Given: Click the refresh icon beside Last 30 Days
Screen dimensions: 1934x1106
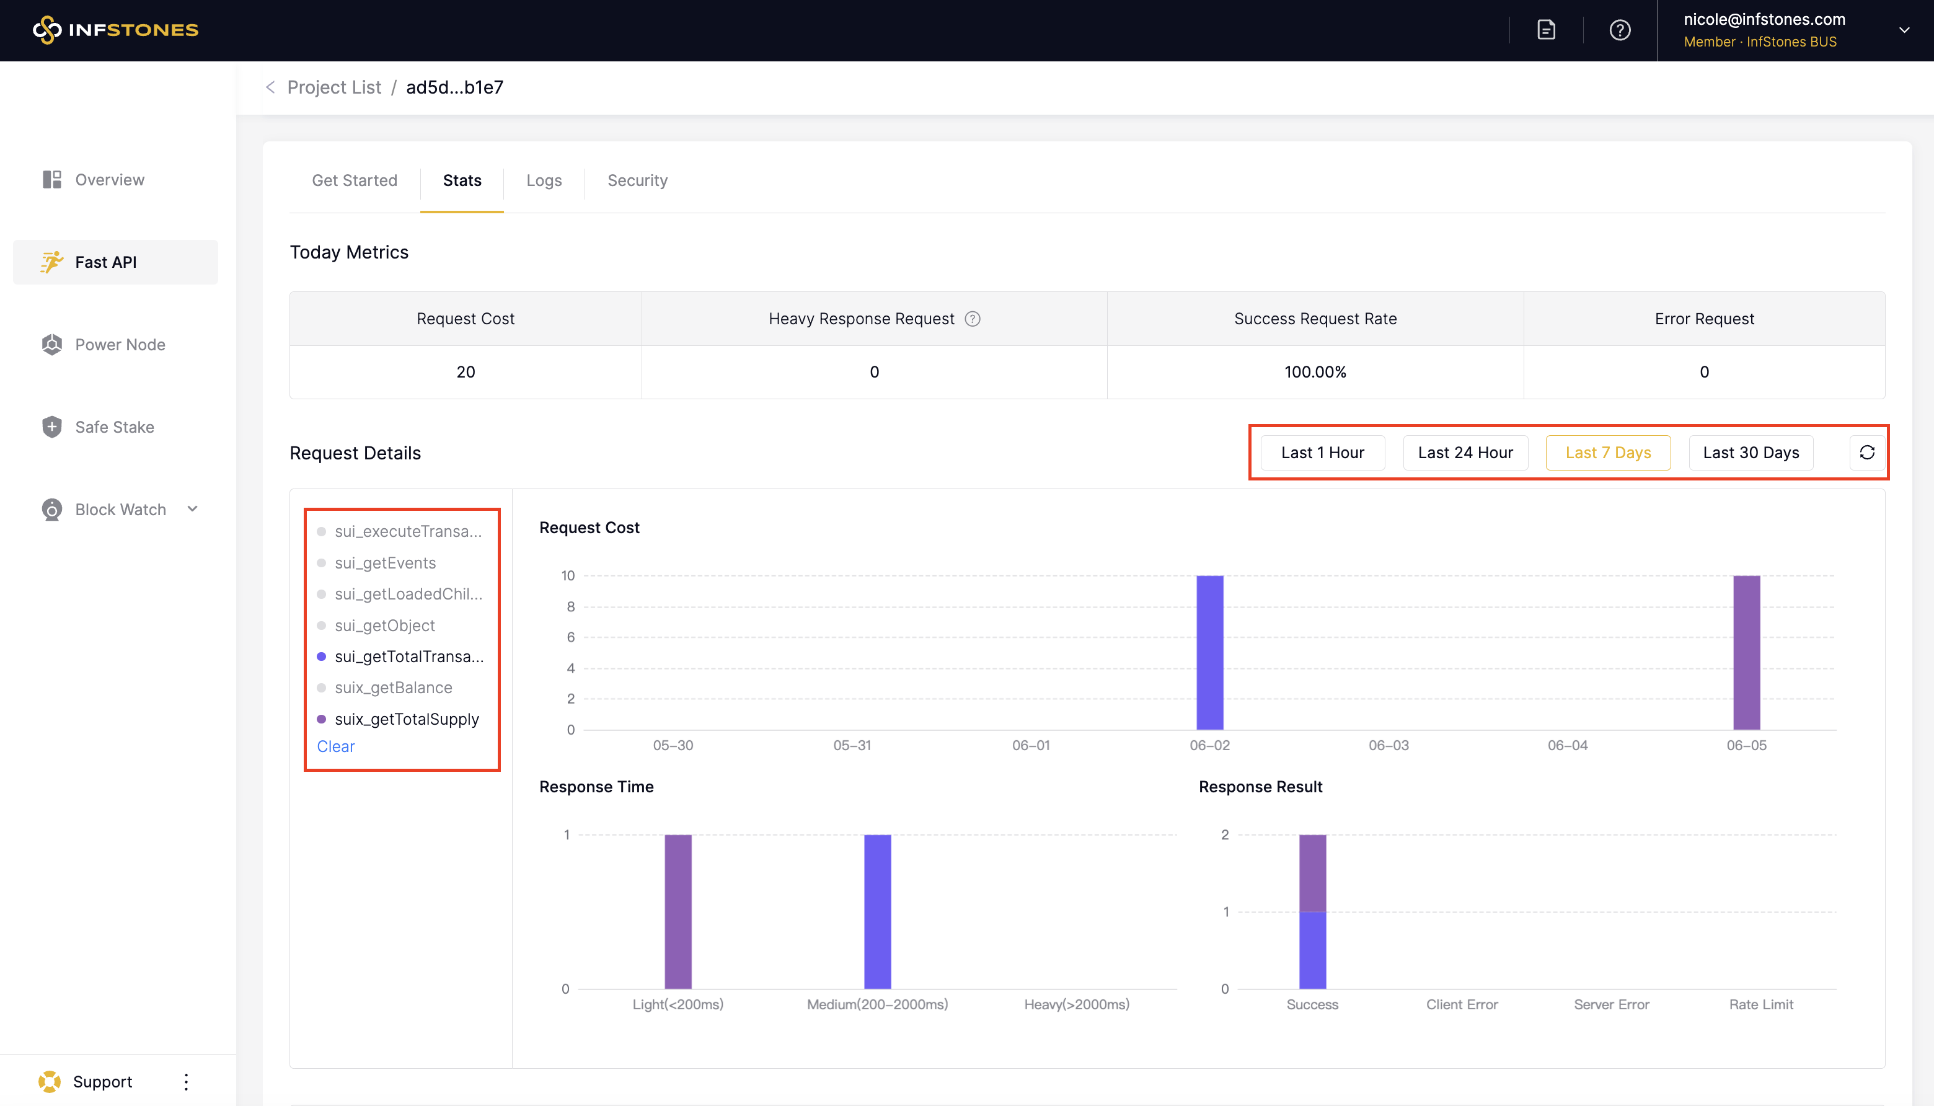Looking at the screenshot, I should (1866, 453).
